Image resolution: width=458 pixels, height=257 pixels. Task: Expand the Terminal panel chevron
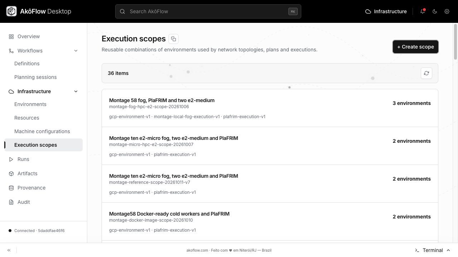coord(448,250)
